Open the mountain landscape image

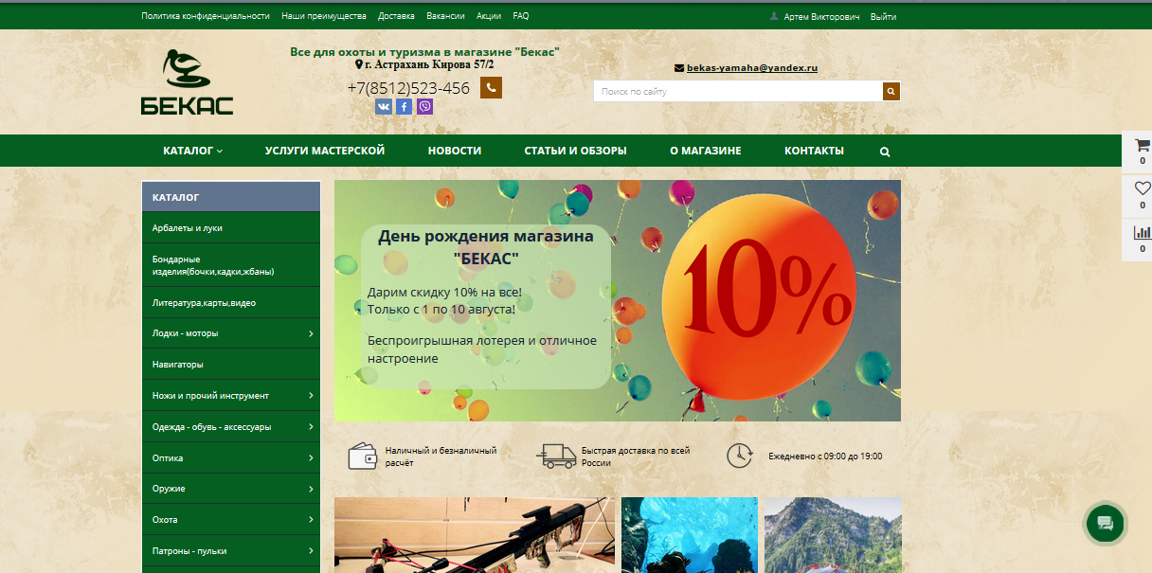pos(833,535)
